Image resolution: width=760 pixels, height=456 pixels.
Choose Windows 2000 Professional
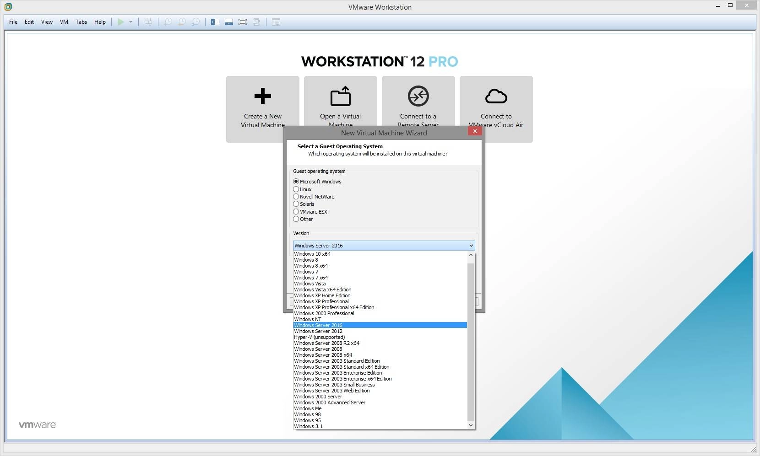(380, 313)
